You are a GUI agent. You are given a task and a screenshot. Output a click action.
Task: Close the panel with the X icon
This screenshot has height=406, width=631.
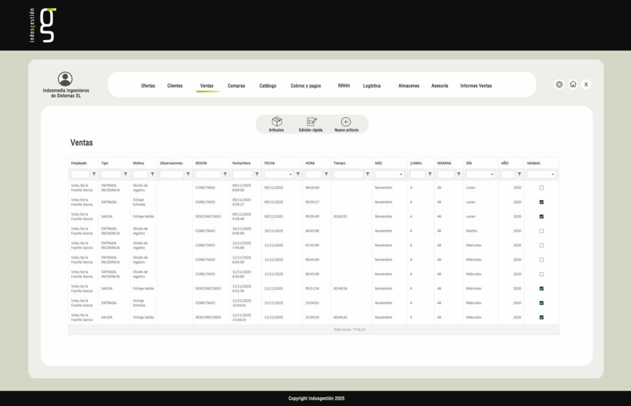click(586, 84)
